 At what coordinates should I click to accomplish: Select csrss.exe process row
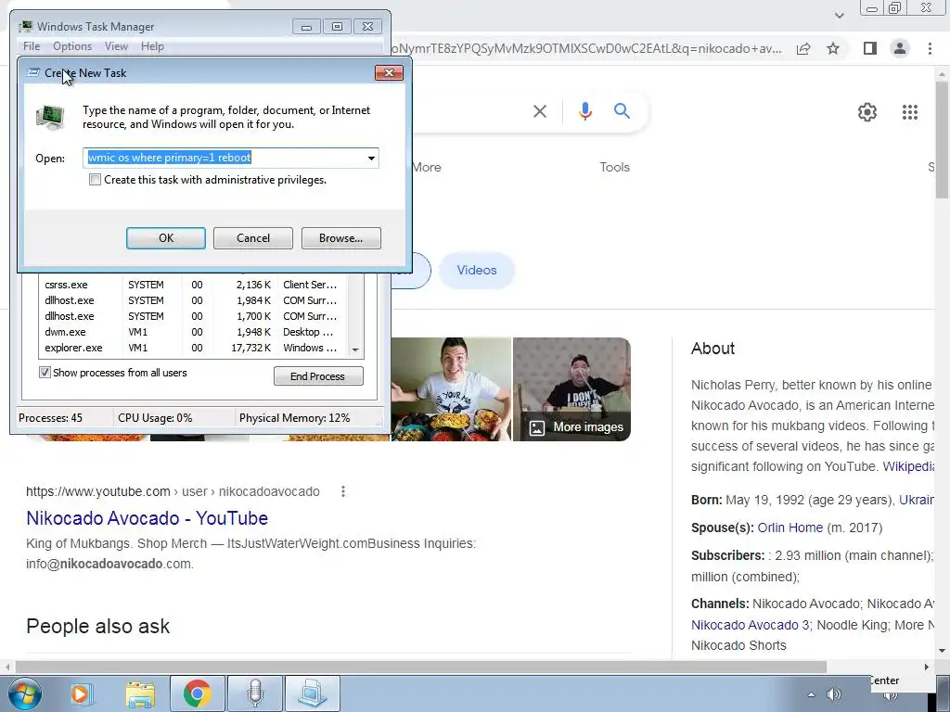[194, 285]
